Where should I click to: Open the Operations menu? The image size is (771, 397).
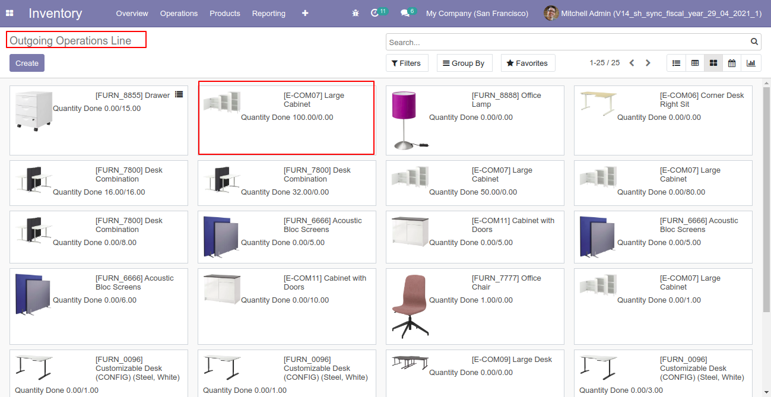(x=179, y=13)
